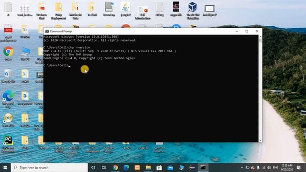Image resolution: width=306 pixels, height=172 pixels.
Task: Show hidden system tray icons
Action: [x=242, y=168]
